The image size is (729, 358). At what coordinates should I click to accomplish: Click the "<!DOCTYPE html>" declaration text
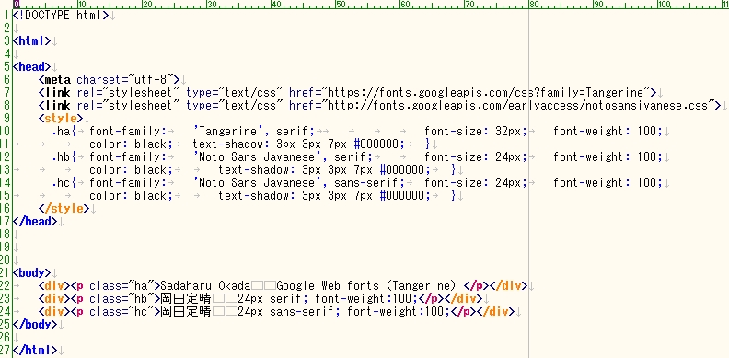(61, 15)
